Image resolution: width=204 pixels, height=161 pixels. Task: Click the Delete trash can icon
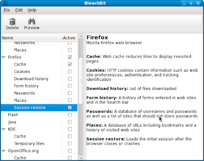12,22
